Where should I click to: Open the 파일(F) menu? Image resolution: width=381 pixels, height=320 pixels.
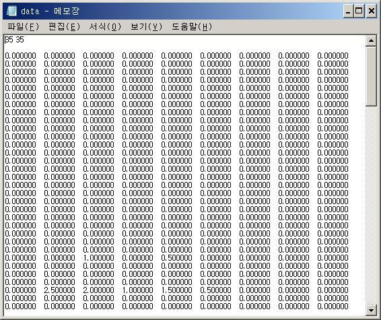pyautogui.click(x=24, y=26)
